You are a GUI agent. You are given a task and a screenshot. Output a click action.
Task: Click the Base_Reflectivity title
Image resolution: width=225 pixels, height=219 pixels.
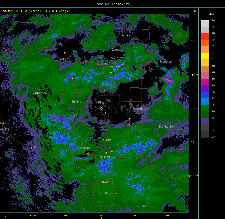click(x=113, y=4)
